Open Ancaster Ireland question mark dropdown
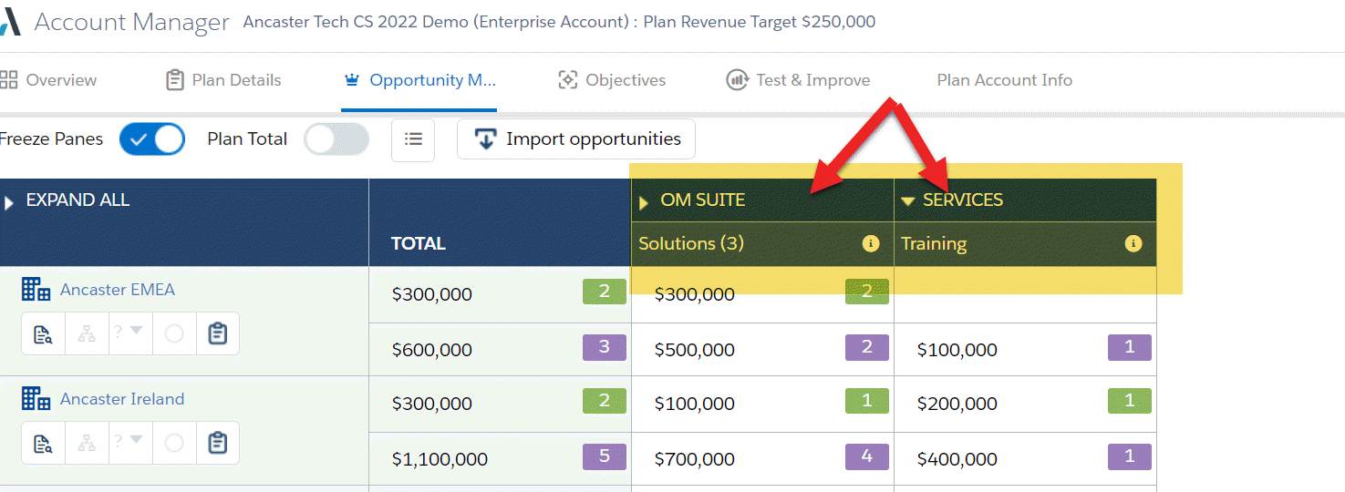The height and width of the screenshot is (492, 1345). 129,443
